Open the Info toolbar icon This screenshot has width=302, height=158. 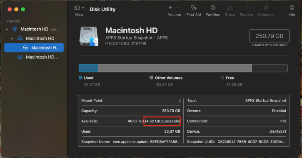pos(292,7)
